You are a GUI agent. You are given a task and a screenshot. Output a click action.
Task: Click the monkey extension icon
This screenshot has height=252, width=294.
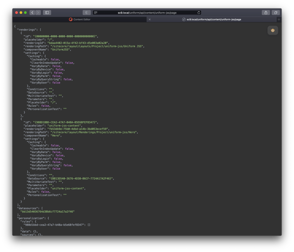[272, 30]
